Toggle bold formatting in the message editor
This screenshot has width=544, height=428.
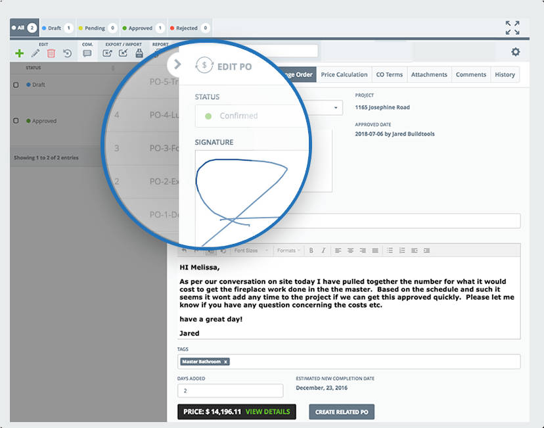[x=311, y=250]
